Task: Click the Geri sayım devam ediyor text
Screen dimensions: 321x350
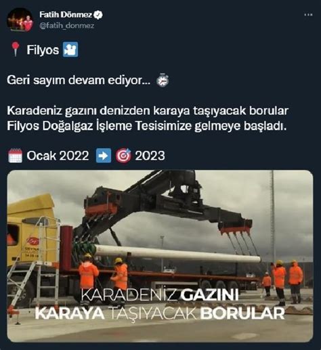Action: (79, 80)
